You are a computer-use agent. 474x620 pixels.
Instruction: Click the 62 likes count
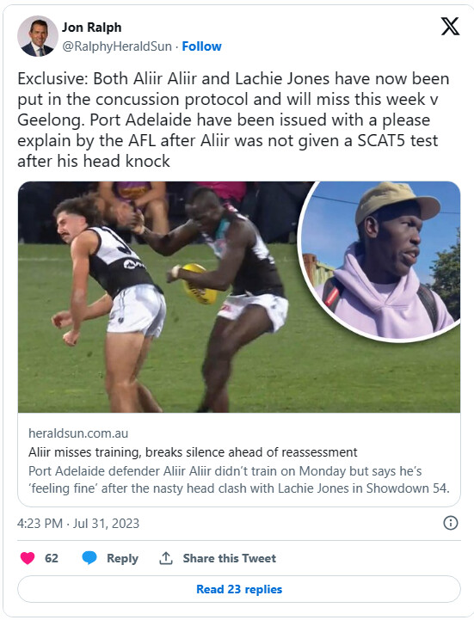pyautogui.click(x=52, y=558)
